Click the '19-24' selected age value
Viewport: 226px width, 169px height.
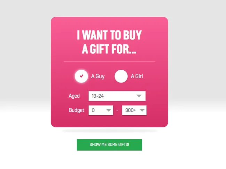(98, 96)
